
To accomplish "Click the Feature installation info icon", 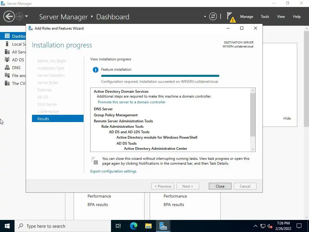I will coord(96,70).
